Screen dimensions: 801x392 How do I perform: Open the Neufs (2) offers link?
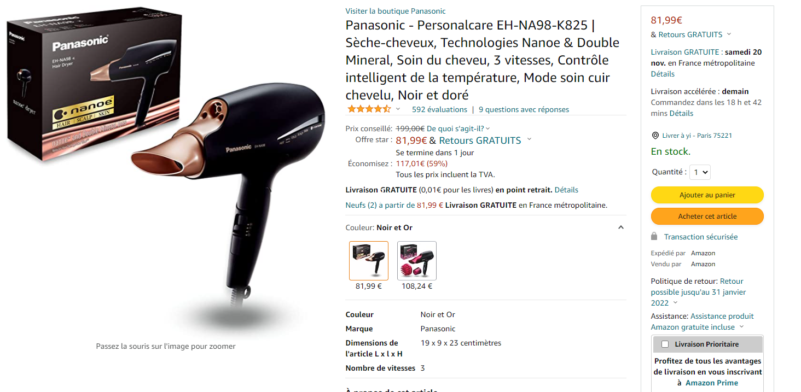coord(361,206)
